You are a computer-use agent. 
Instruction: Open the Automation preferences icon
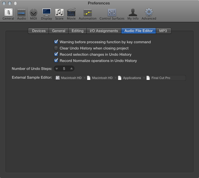coord(88,13)
